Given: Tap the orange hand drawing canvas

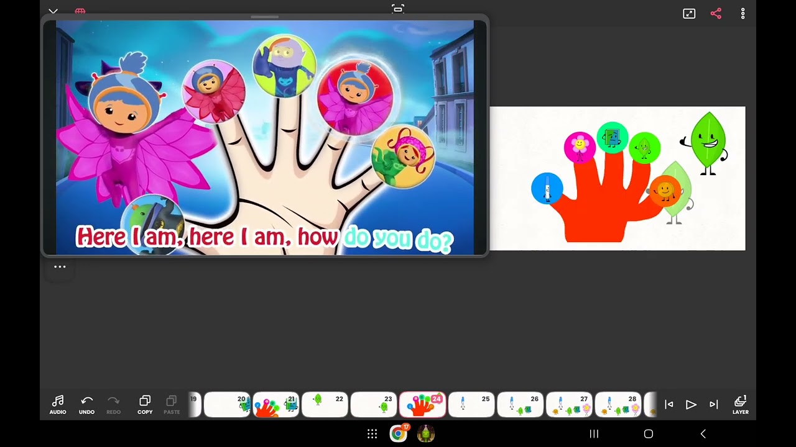Looking at the screenshot, I should click(x=618, y=178).
